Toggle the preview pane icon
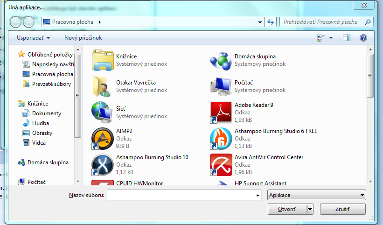Screen dimensions: 383x225 point(346,38)
